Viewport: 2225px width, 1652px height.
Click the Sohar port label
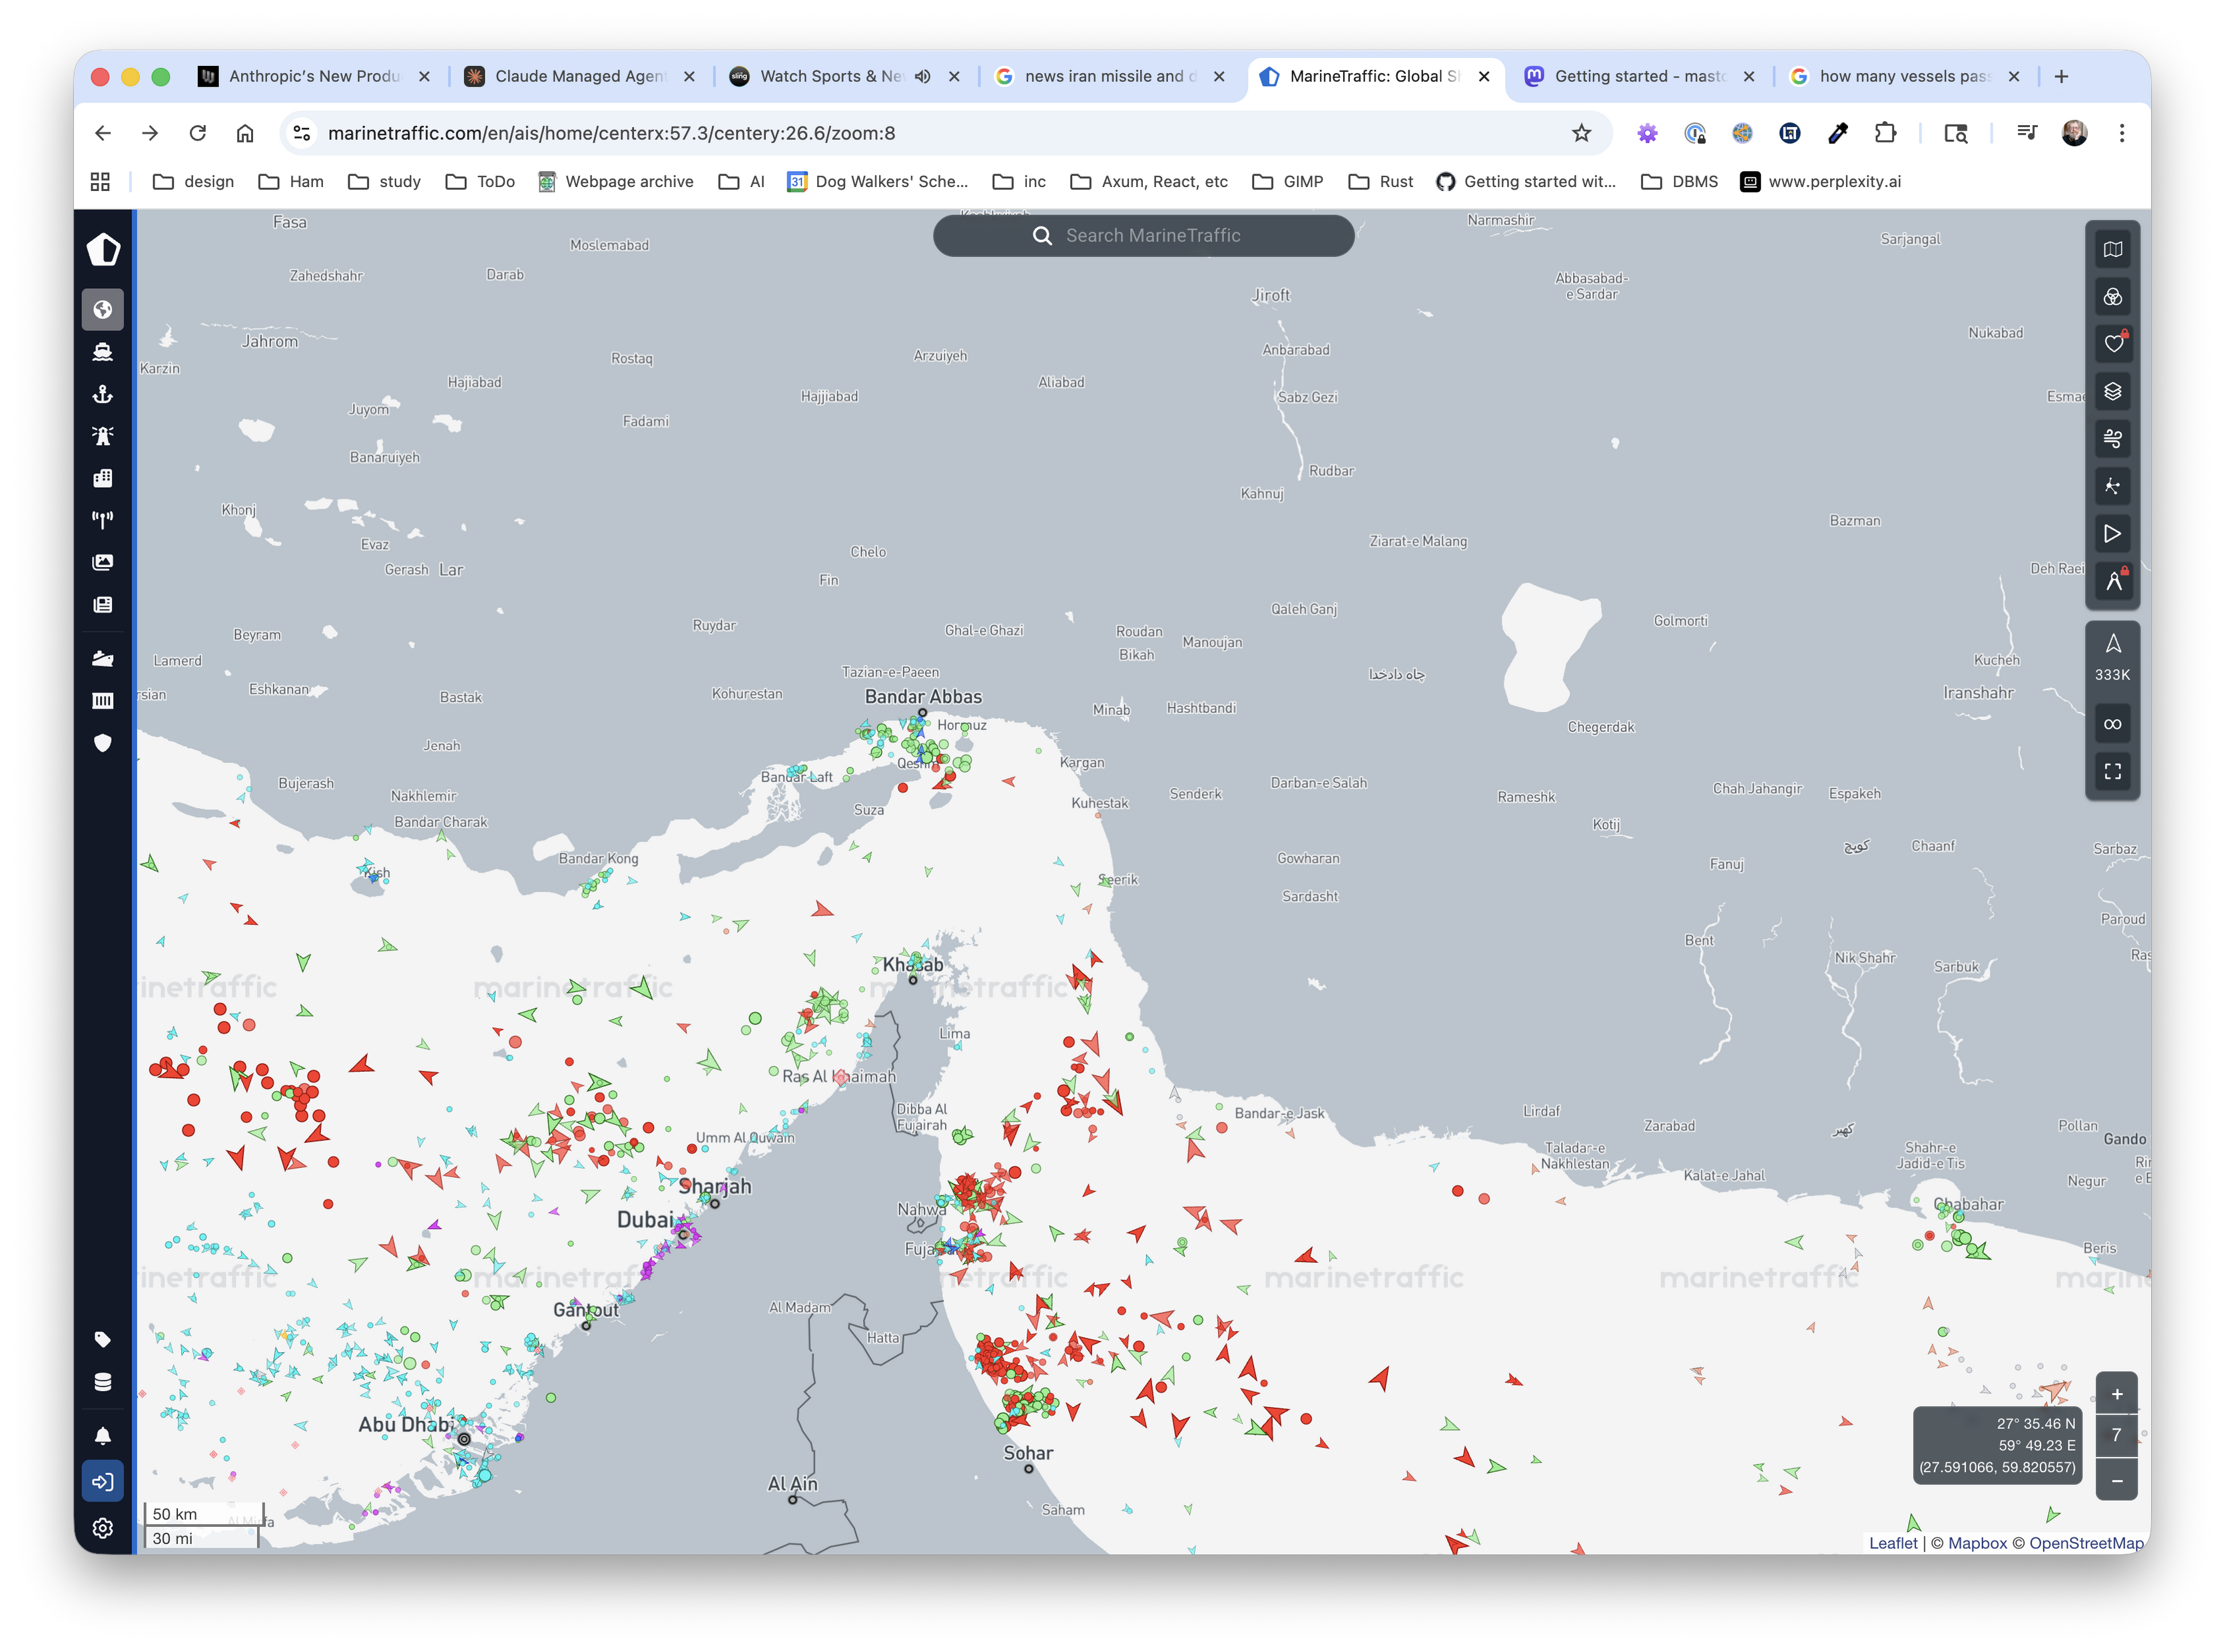[x=1028, y=1453]
